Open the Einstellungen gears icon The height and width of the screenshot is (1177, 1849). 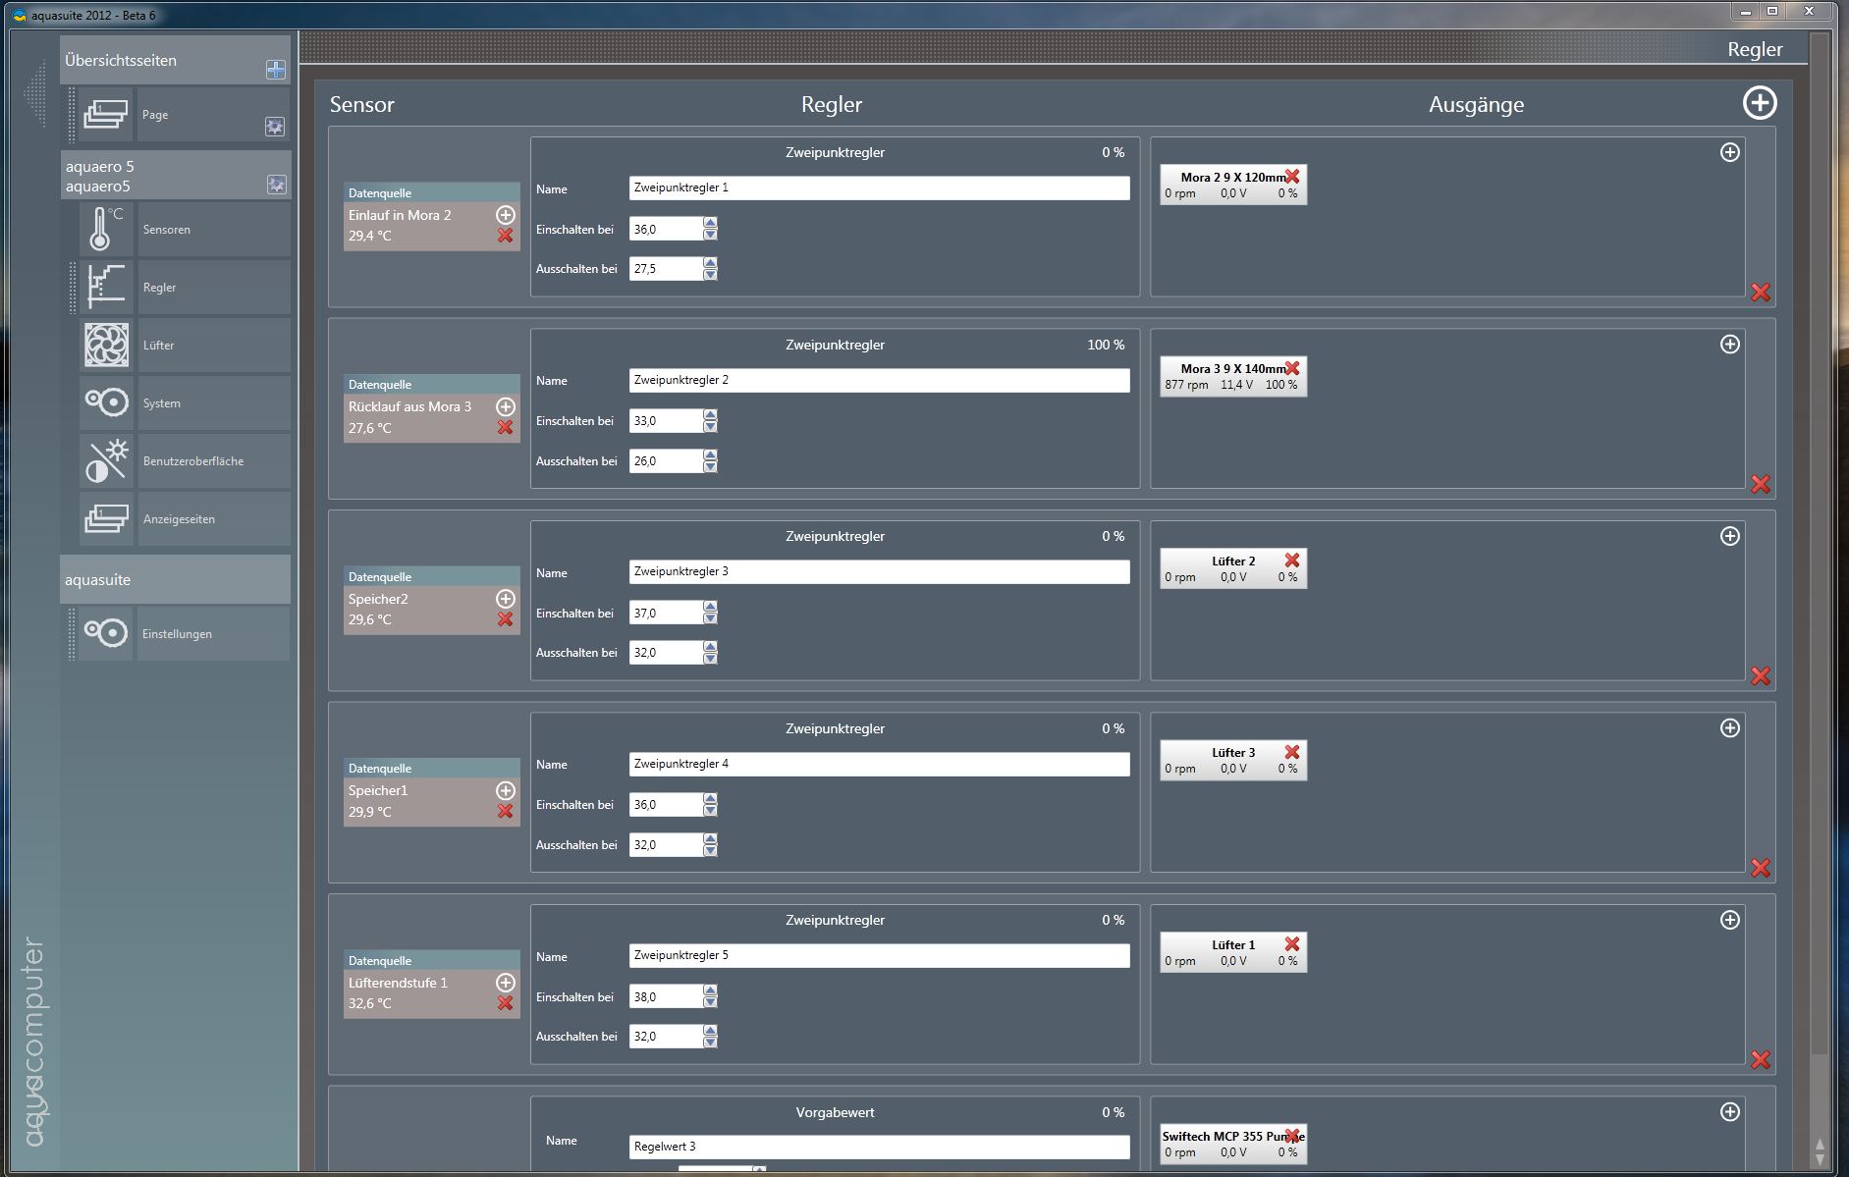[106, 633]
